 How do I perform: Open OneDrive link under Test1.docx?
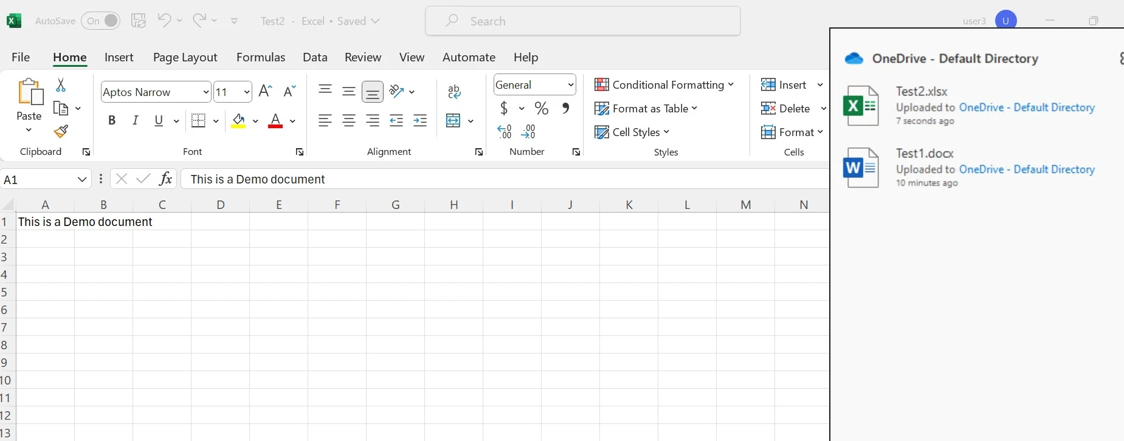1027,169
